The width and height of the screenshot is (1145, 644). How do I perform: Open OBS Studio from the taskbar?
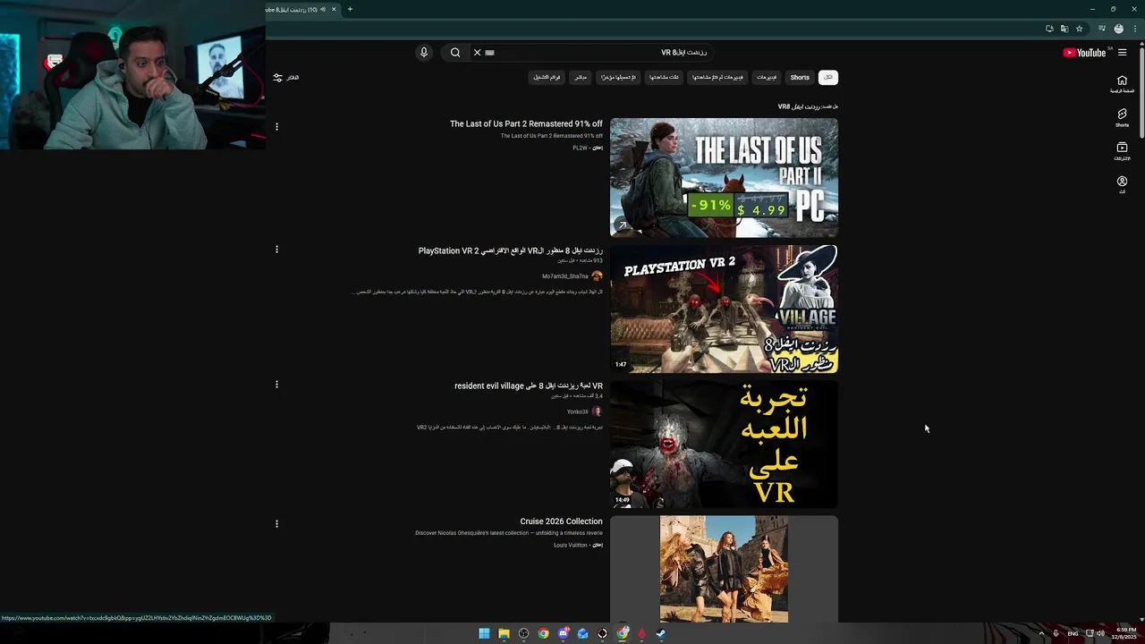coord(523,634)
